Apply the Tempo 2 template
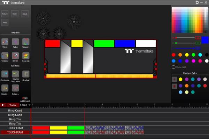This screenshot has height=139, width=209. point(5,56)
